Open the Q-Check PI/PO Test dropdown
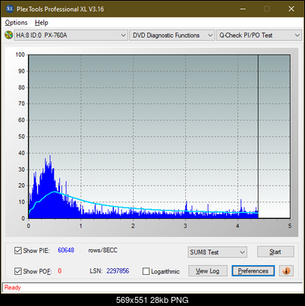 point(259,36)
